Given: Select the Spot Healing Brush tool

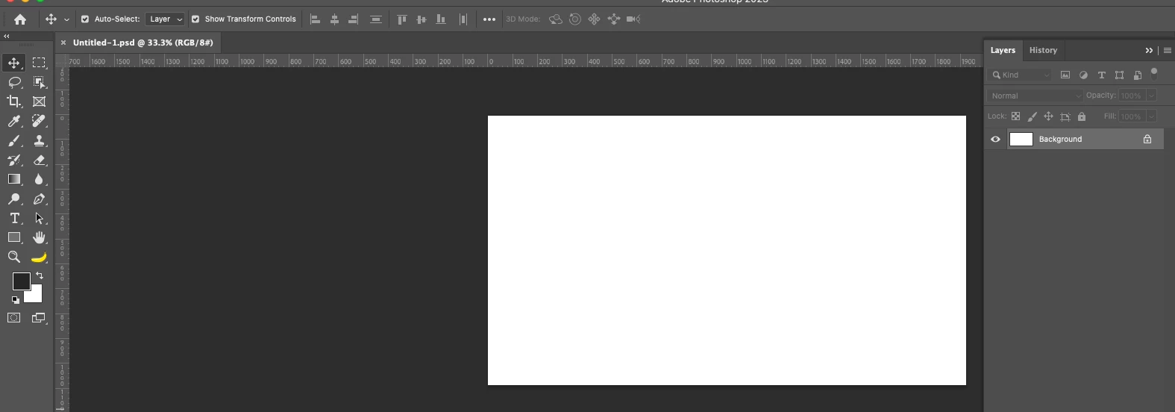Looking at the screenshot, I should tap(39, 121).
